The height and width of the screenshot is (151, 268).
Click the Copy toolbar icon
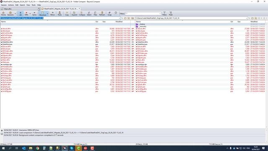pyautogui.click(x=67, y=13)
